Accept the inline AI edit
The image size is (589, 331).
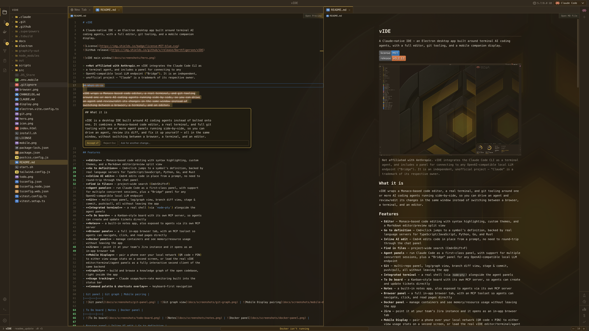click(93, 143)
